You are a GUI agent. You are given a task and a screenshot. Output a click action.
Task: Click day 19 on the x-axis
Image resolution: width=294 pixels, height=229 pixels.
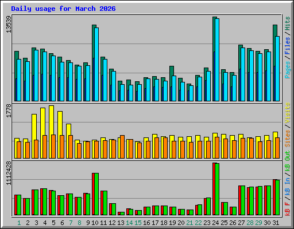[x=172, y=223]
